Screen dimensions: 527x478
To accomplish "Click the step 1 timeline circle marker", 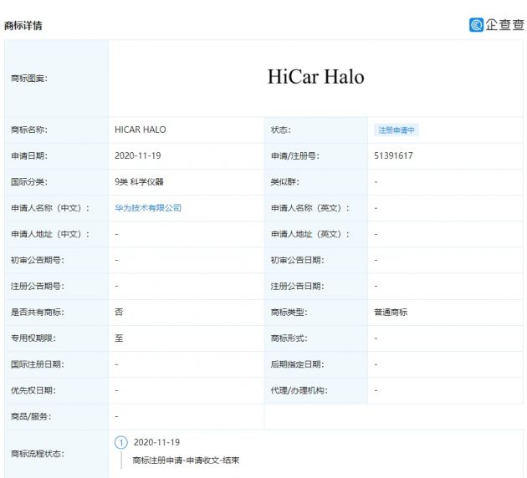I will 121,442.
